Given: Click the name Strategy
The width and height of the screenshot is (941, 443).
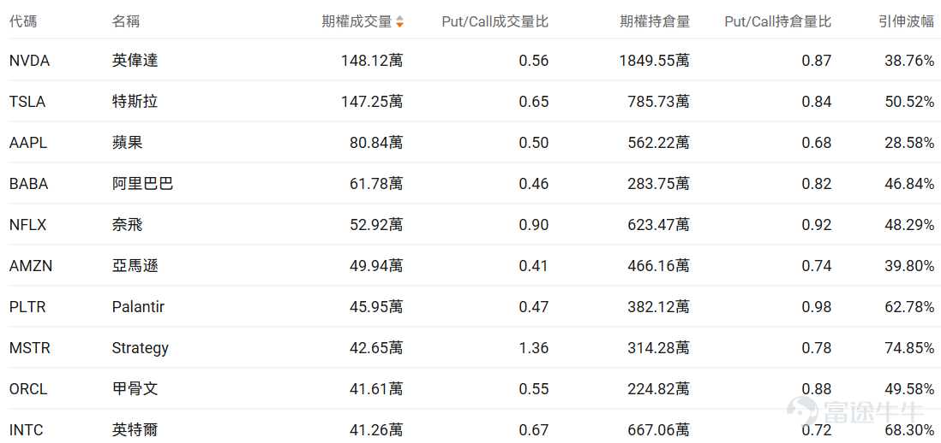Looking at the screenshot, I should [x=141, y=348].
